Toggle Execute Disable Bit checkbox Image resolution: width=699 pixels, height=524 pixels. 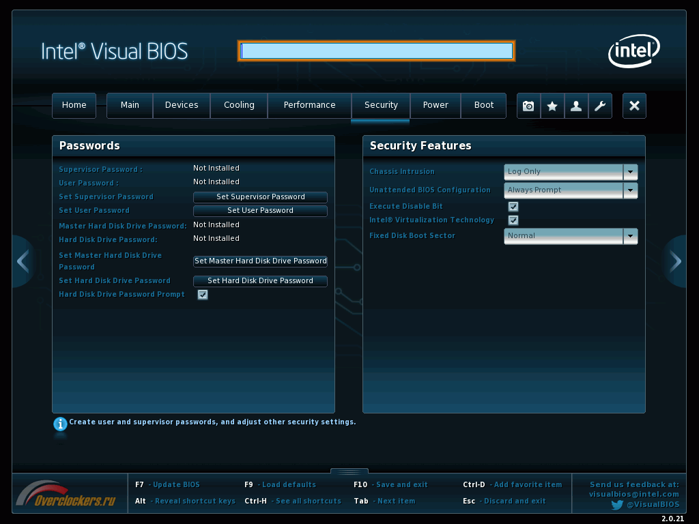(x=513, y=206)
